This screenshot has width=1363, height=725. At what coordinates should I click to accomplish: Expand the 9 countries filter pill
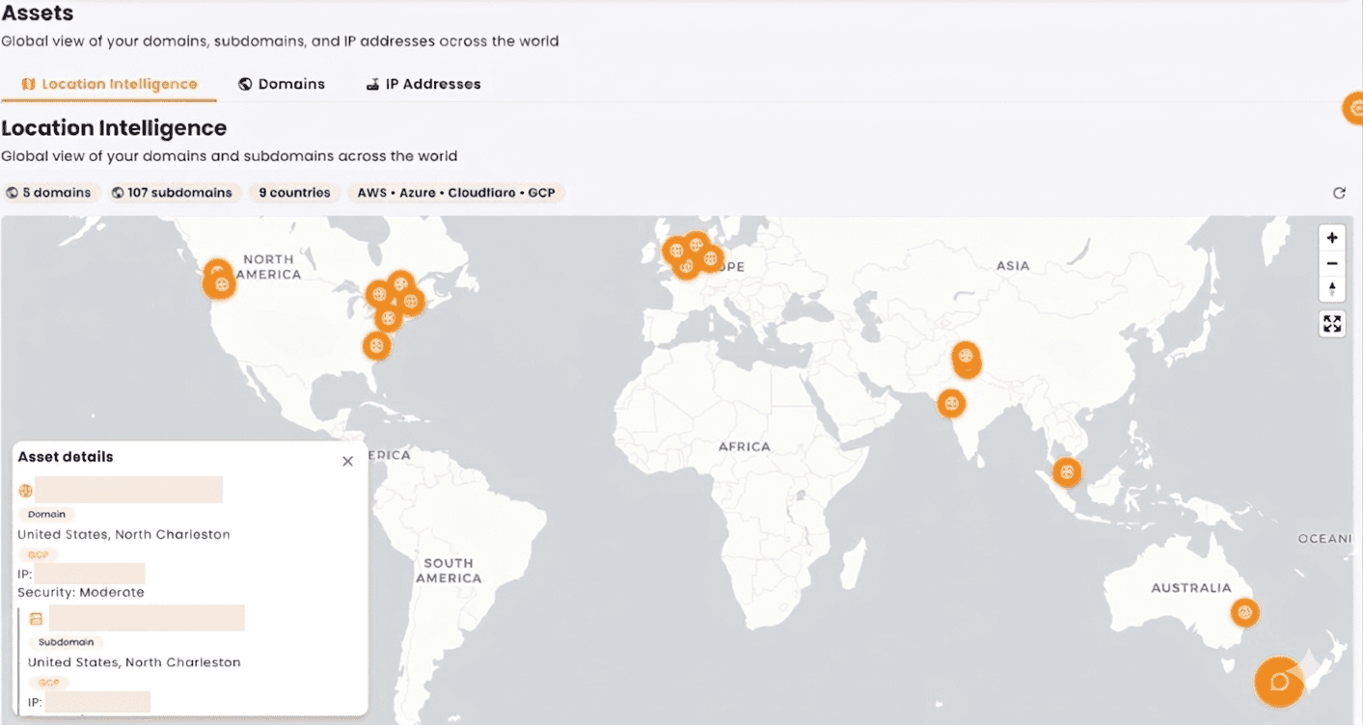(x=294, y=192)
